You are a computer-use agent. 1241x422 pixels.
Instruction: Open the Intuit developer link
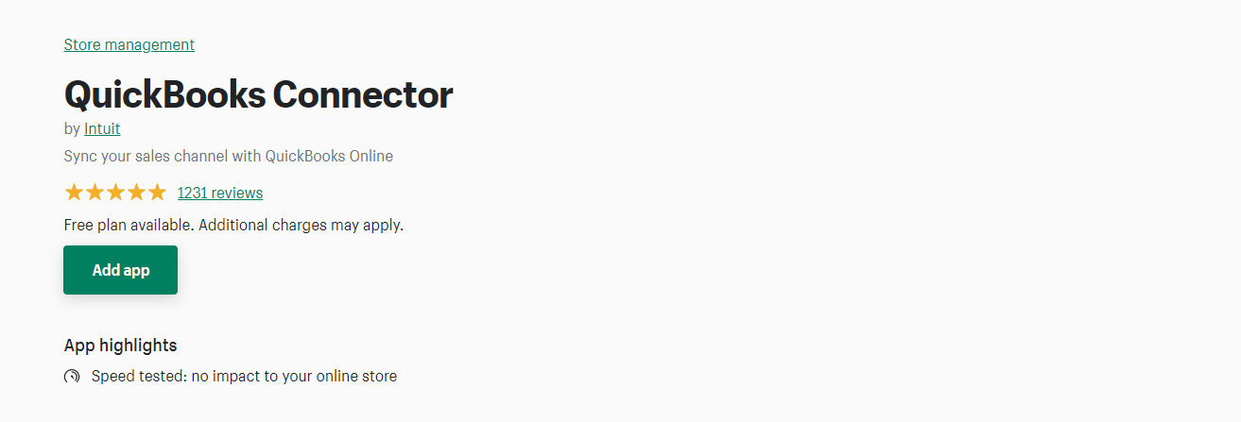(102, 128)
